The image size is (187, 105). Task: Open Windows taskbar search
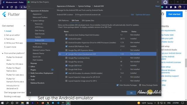(7, 103)
